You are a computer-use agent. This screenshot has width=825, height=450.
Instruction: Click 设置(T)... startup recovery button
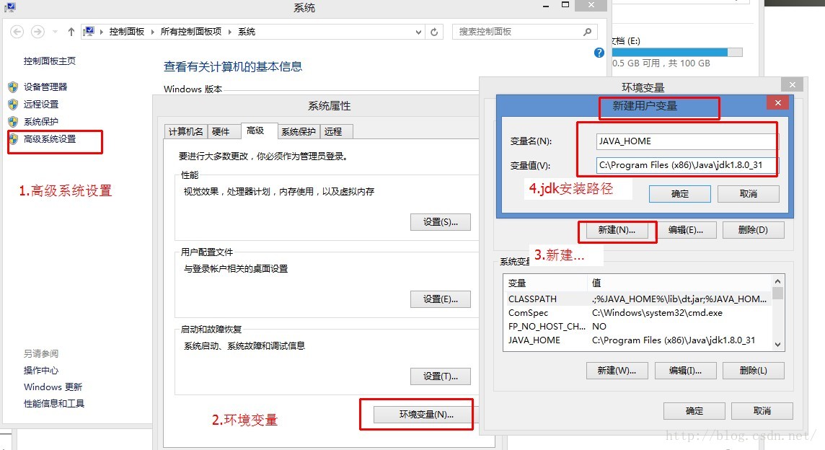point(441,376)
